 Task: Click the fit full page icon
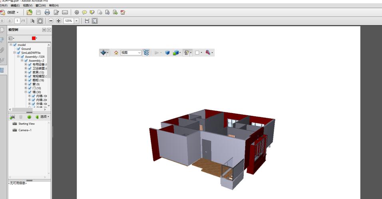click(95, 21)
